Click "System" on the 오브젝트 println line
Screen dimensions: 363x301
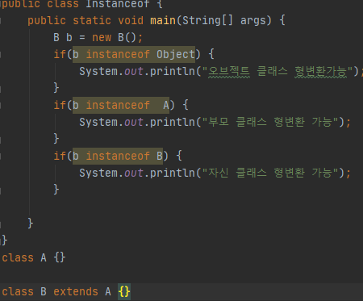click(x=98, y=71)
